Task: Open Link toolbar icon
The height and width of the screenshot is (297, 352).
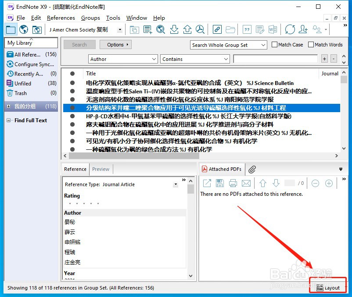Action: [x=217, y=29]
